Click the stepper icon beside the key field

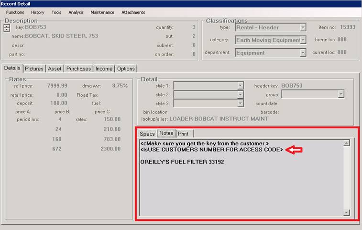click(7, 28)
